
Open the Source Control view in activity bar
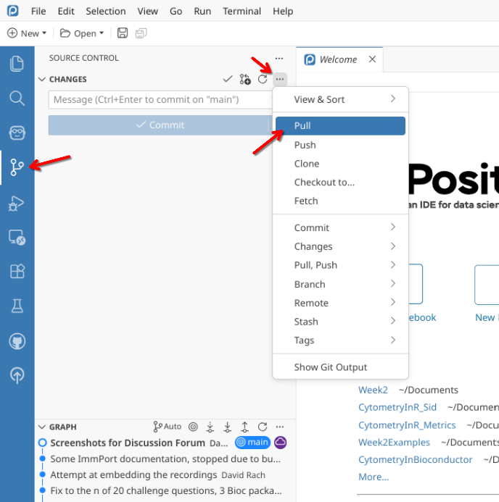pyautogui.click(x=17, y=168)
